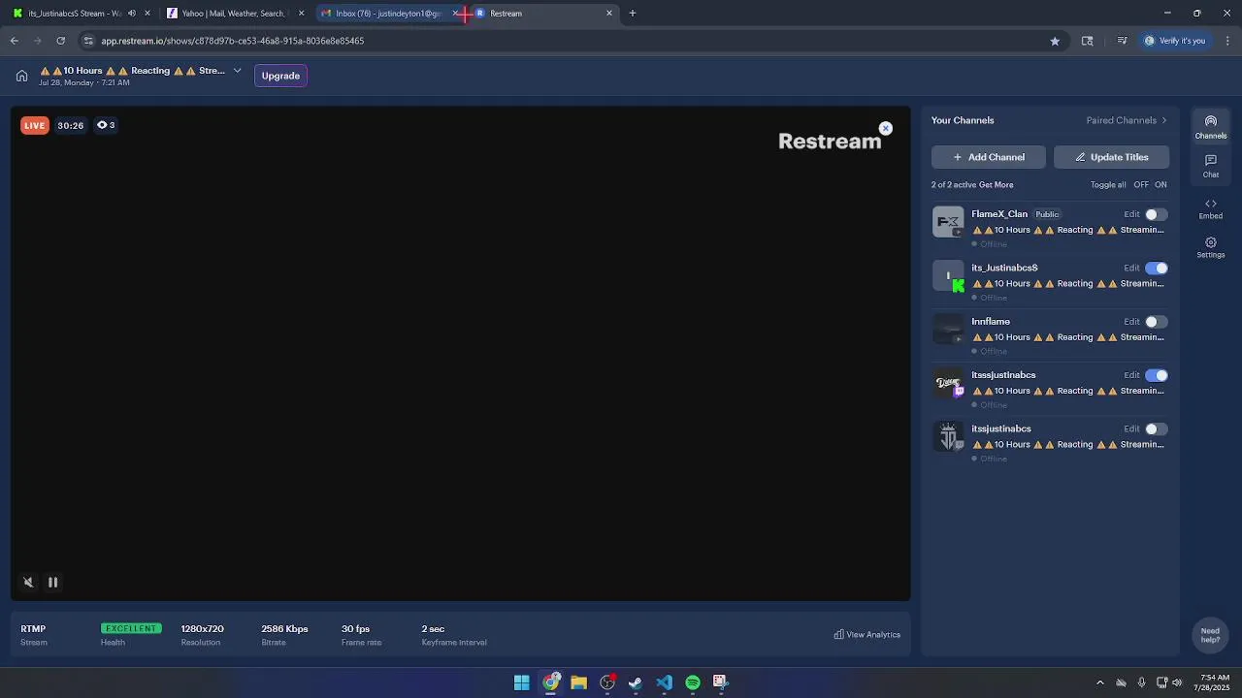Click the Upgrade button
Screen dimensions: 1242x698
click(x=280, y=76)
